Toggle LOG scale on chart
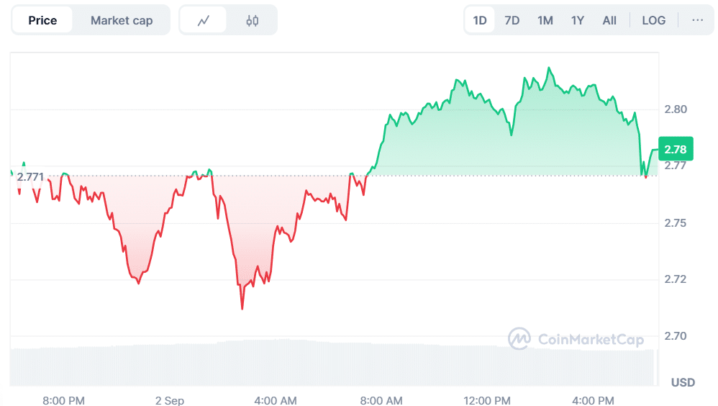Image resolution: width=718 pixels, height=406 pixels. [x=653, y=20]
